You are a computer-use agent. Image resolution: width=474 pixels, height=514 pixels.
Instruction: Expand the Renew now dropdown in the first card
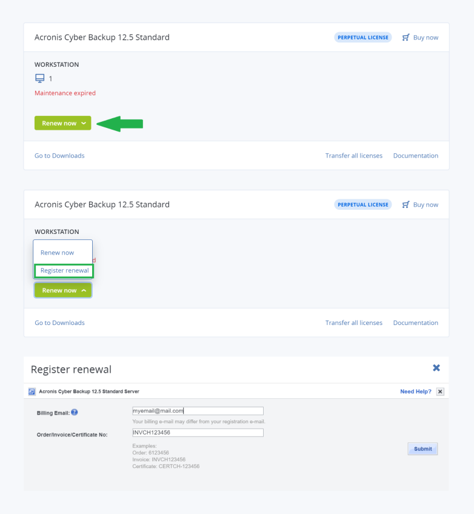[62, 123]
